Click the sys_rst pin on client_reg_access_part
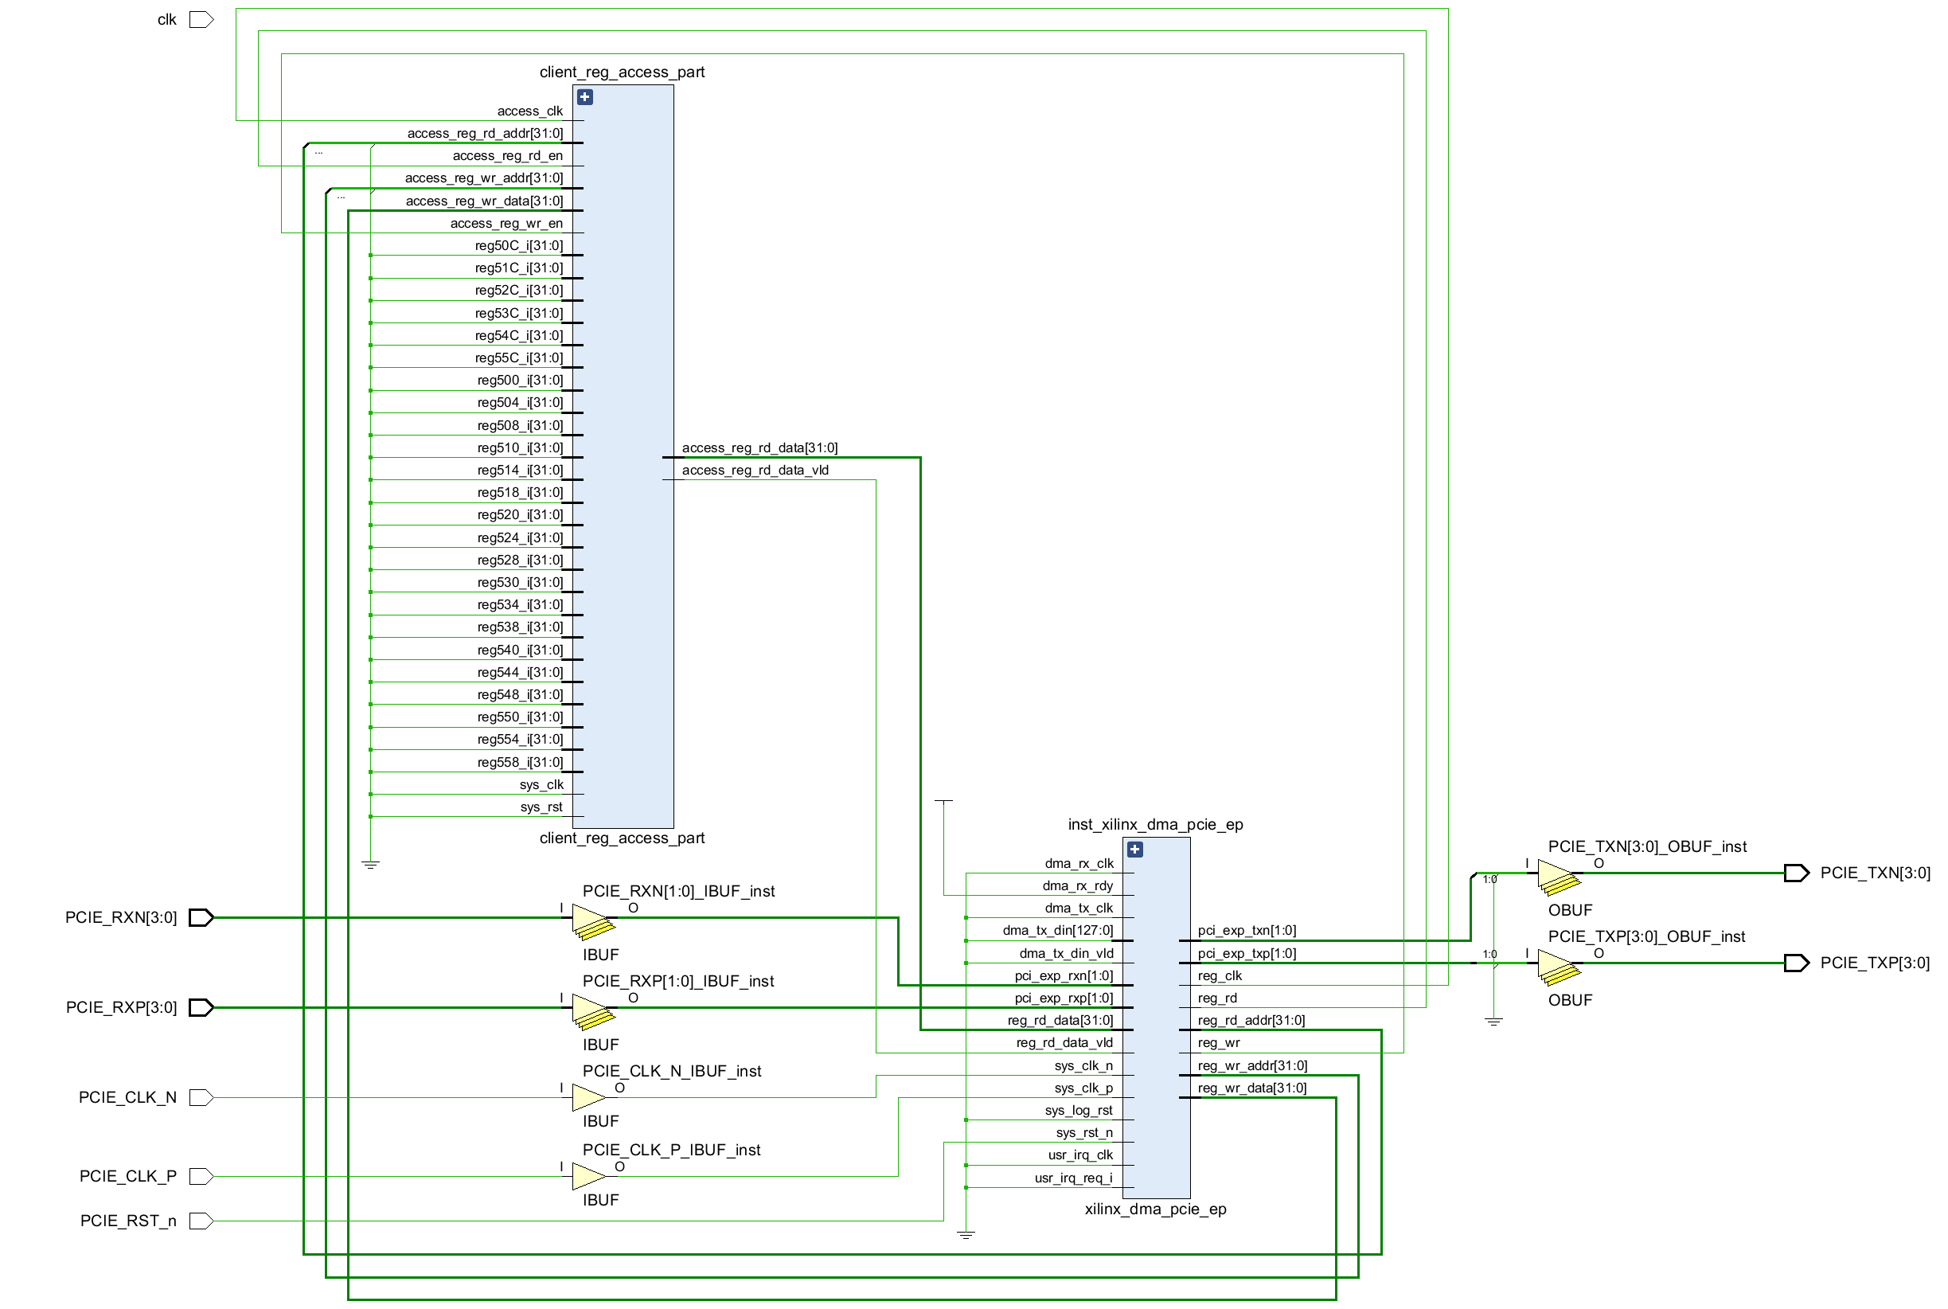1948x1309 pixels. click(541, 807)
